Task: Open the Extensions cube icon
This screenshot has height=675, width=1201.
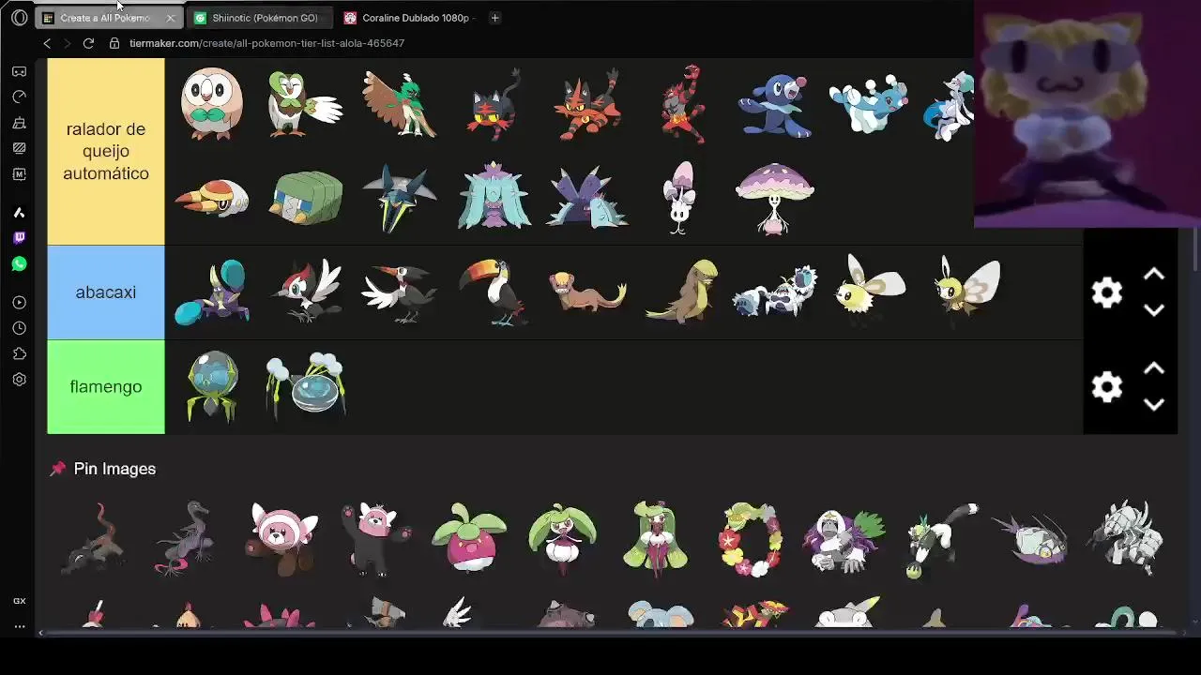Action: click(x=19, y=354)
